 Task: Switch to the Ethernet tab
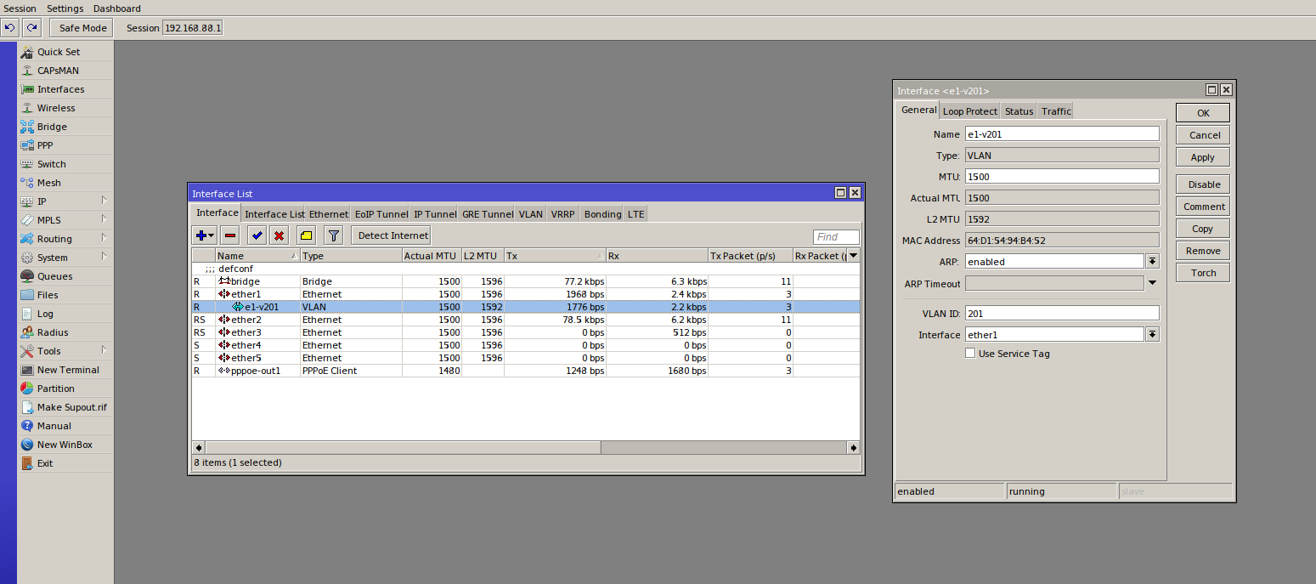coord(329,214)
